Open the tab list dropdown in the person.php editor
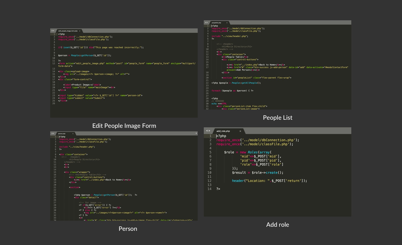Screen dimensions: 402x245 pyautogui.click(x=196, y=133)
